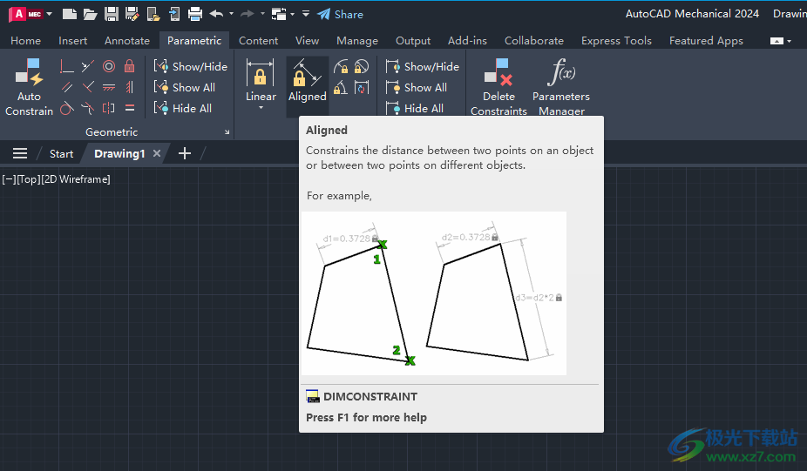Viewport: 807px width, 471px height.
Task: Click the minimize ribbon panel button
Action: (x=776, y=41)
